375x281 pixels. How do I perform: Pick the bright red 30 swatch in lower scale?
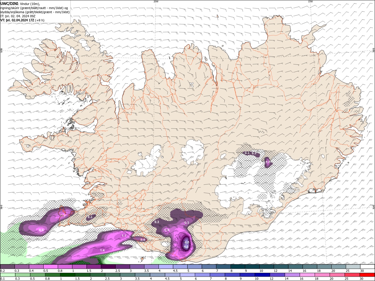367,275
